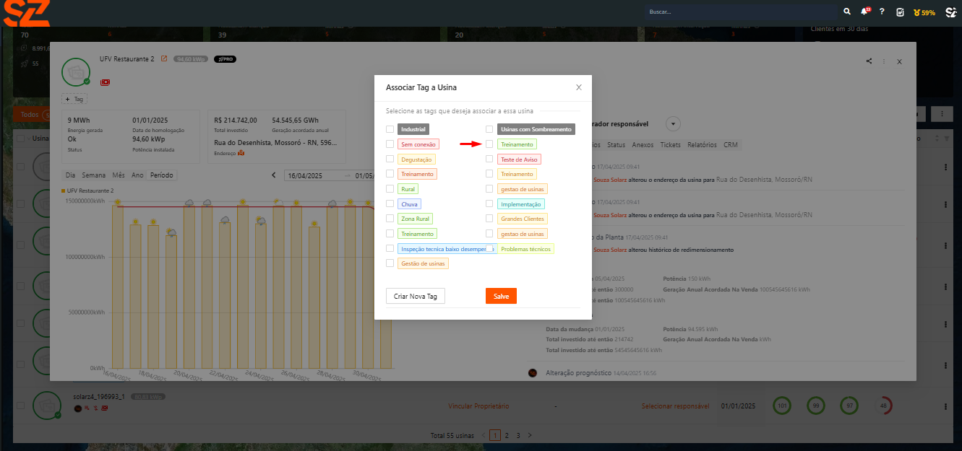This screenshot has height=451, width=962.
Task: Close the Associar Tag a Usina dialog
Action: 578,87
